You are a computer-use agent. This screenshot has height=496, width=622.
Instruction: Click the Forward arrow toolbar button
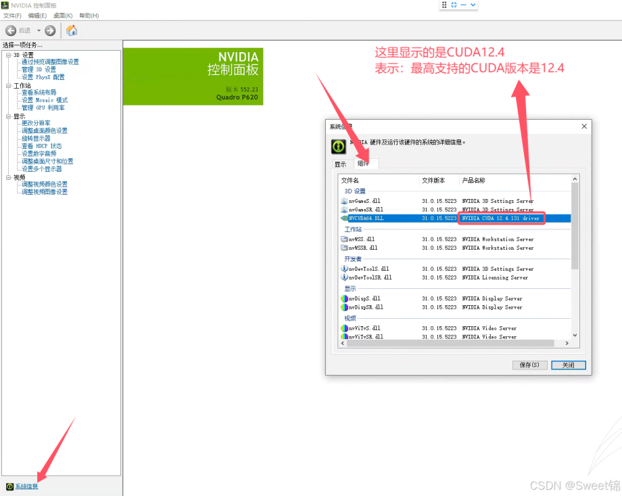tap(50, 30)
